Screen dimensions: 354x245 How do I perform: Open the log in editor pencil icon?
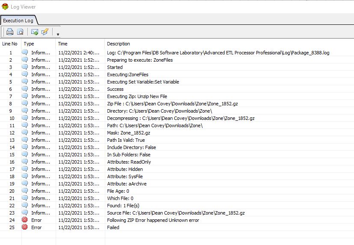pos(45,32)
